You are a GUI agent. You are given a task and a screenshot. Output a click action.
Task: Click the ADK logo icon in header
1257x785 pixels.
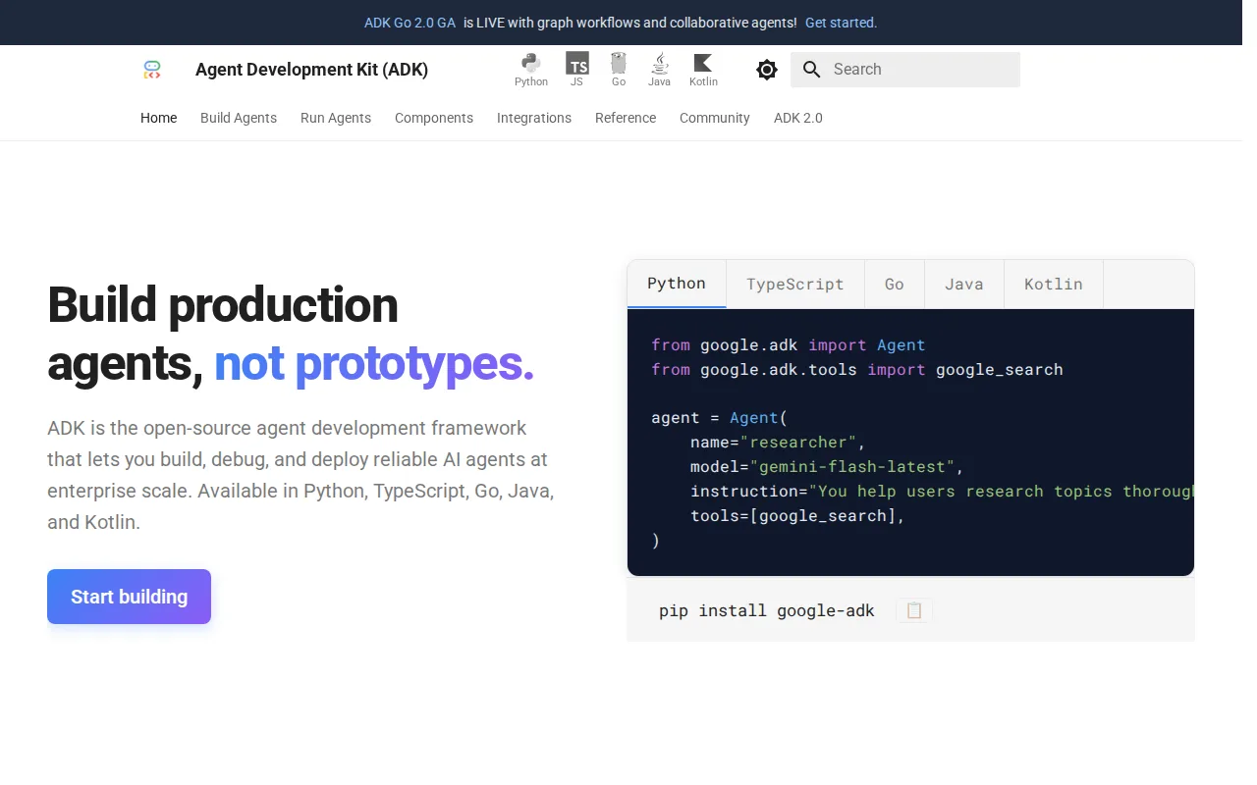[151, 70]
